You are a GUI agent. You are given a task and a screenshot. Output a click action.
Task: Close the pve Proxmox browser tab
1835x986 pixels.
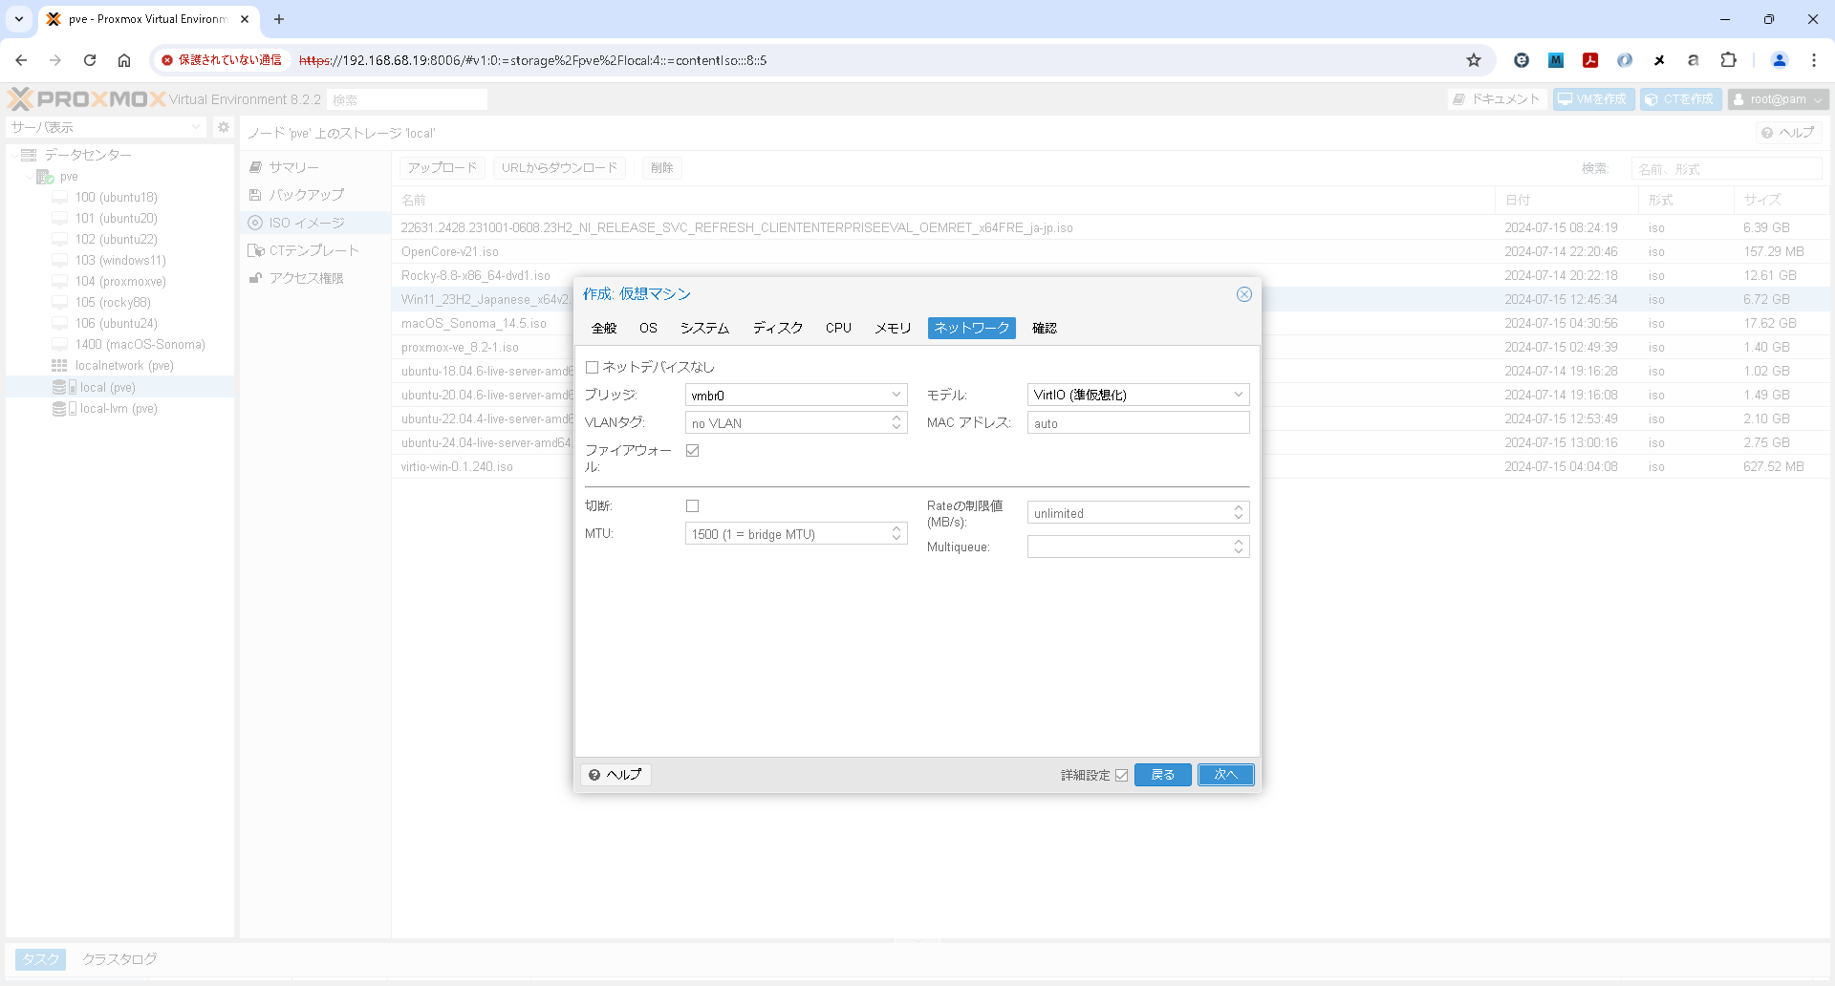pyautogui.click(x=245, y=19)
